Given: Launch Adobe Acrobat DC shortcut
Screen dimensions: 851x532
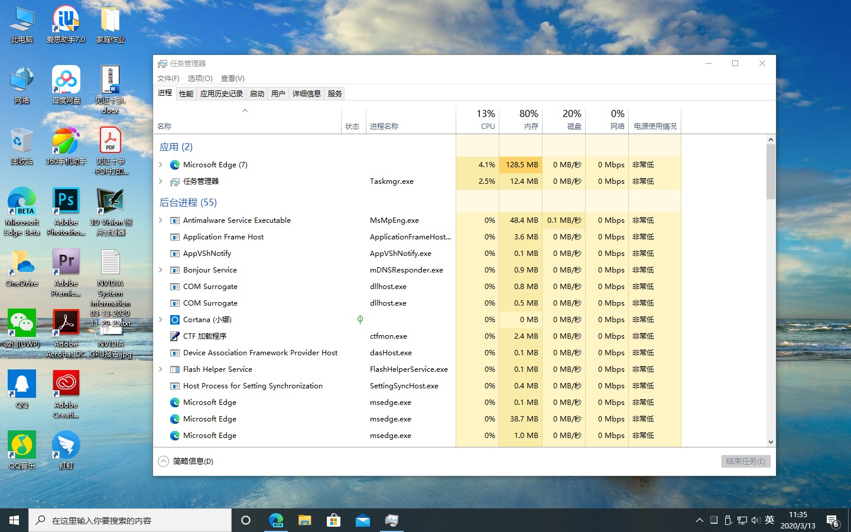Looking at the screenshot, I should 66,334.
